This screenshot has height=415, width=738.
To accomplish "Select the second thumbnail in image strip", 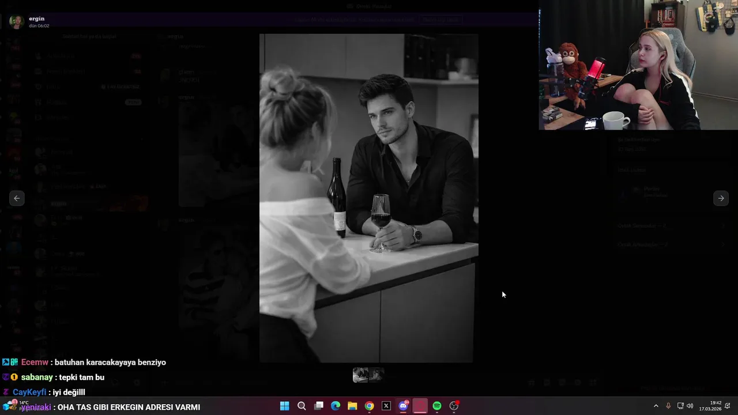I will coord(376,375).
